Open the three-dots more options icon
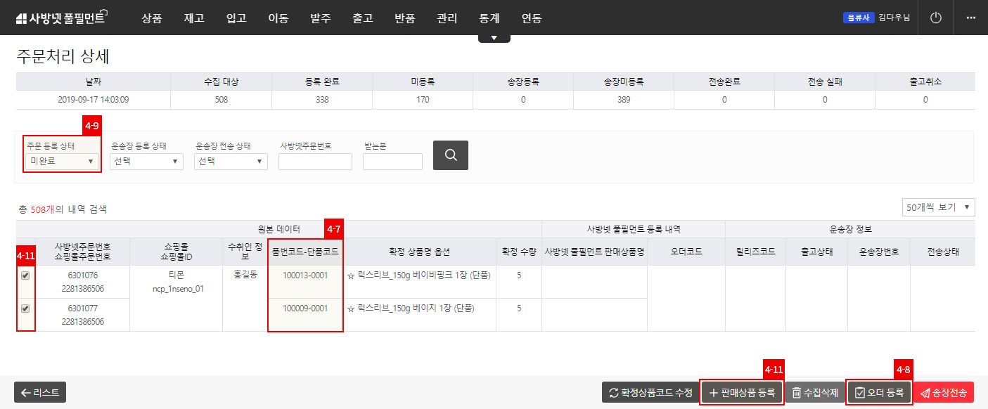The width and height of the screenshot is (988, 409). (971, 18)
